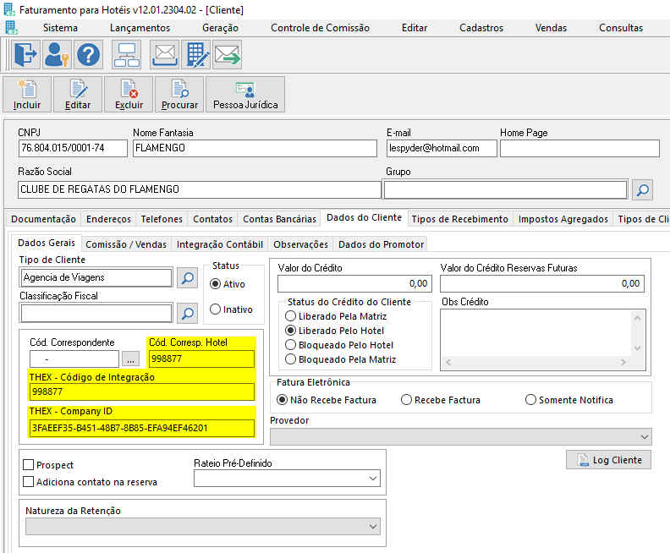The height and width of the screenshot is (553, 670).
Task: Open the Log Cliente button
Action: coord(608,460)
